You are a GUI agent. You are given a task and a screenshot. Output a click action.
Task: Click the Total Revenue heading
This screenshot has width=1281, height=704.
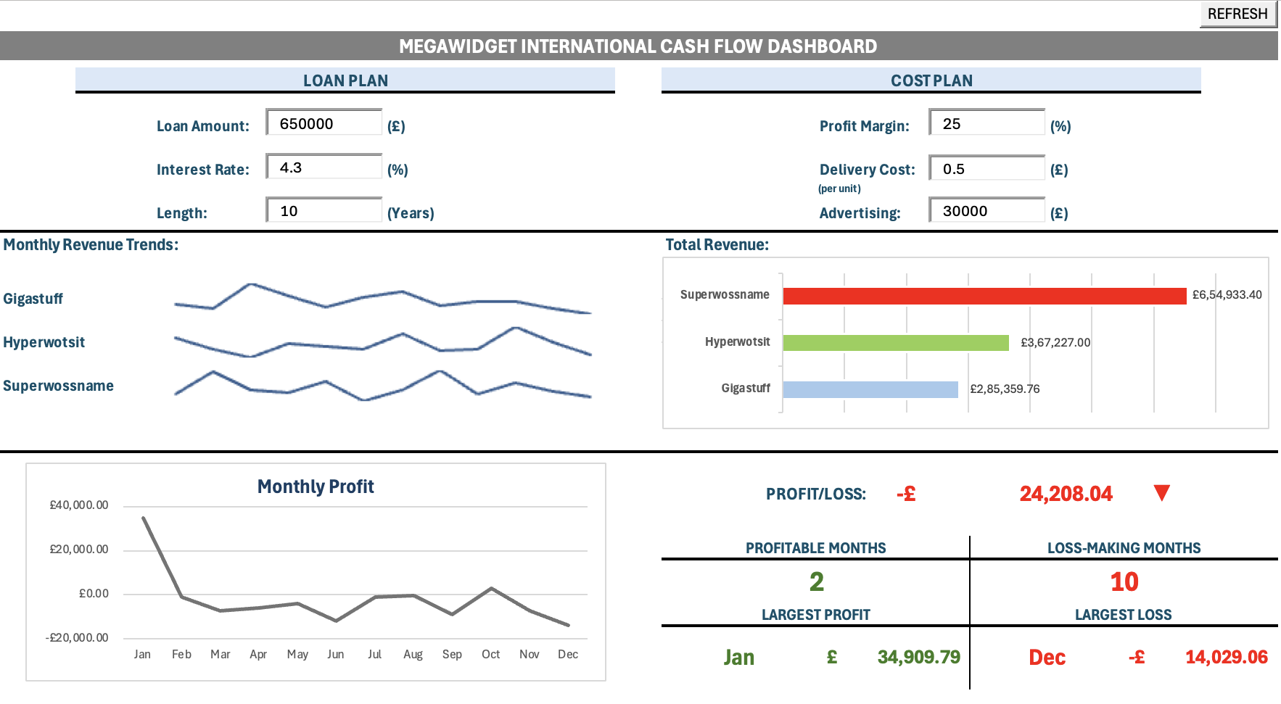coord(717,245)
